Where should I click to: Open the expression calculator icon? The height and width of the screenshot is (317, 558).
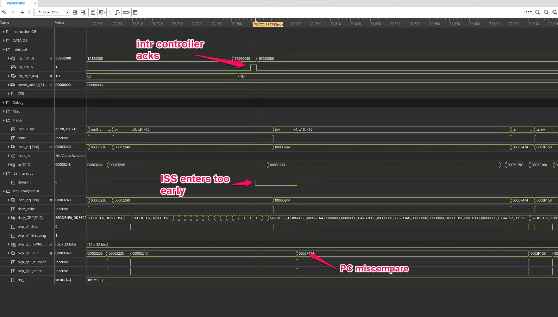point(93,12)
